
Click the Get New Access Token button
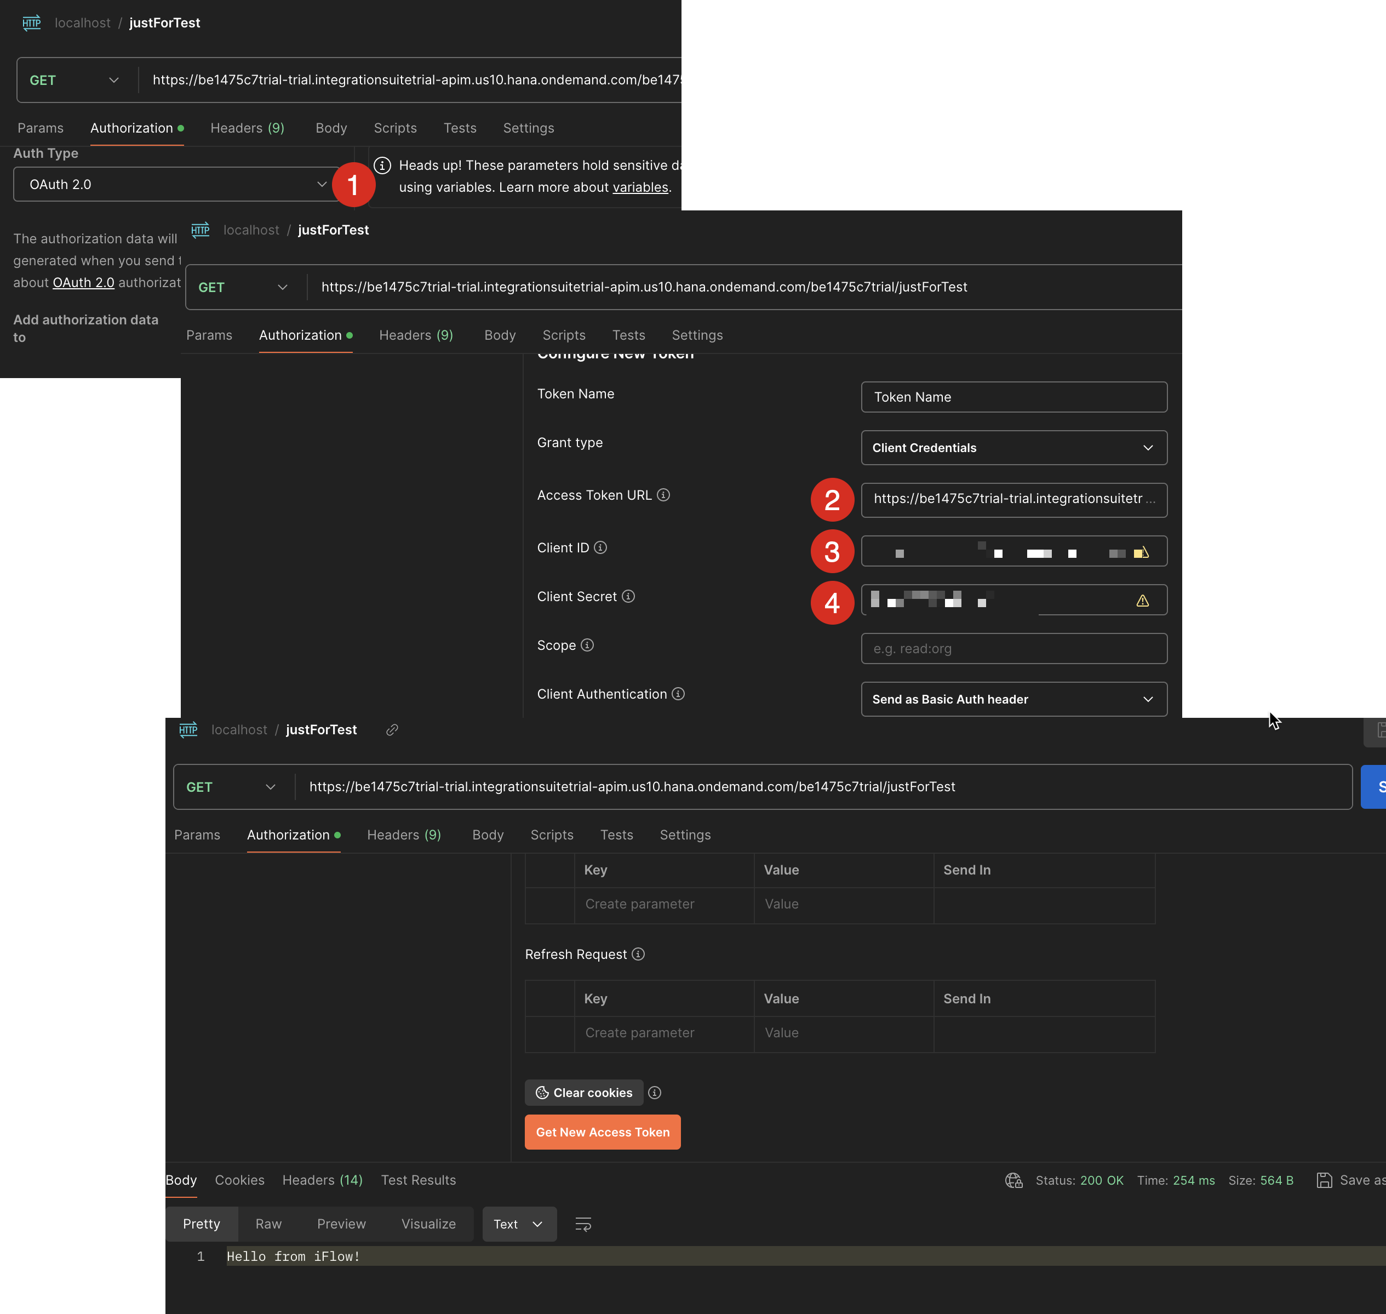pyautogui.click(x=602, y=1132)
